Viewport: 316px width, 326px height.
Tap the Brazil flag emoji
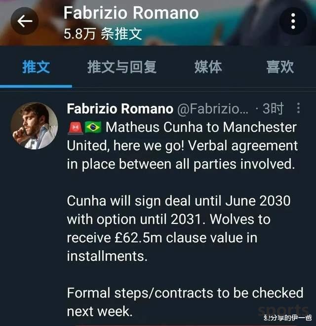[93, 127]
